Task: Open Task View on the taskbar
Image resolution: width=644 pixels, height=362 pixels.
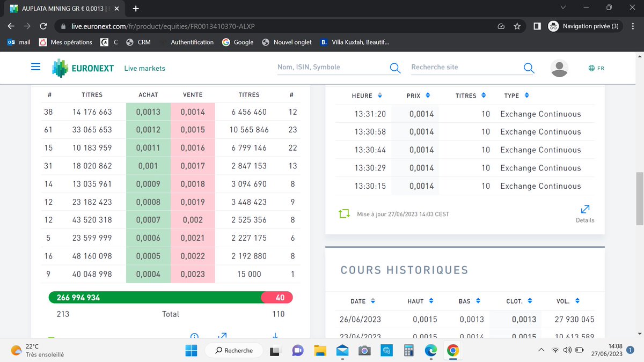Action: click(x=274, y=351)
